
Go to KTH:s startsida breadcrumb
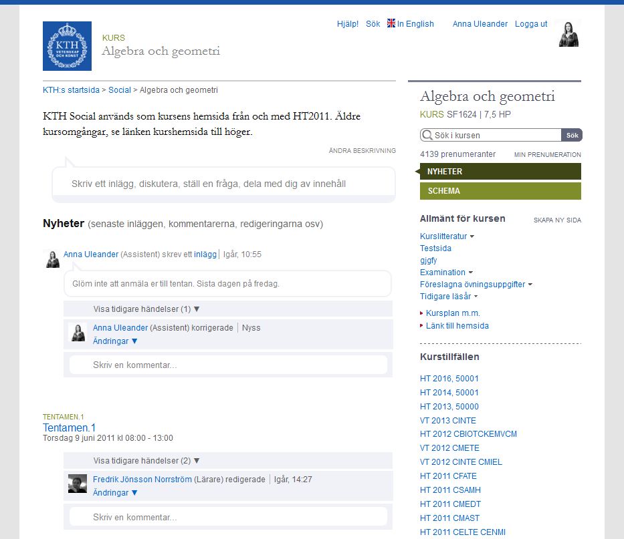tap(71, 89)
